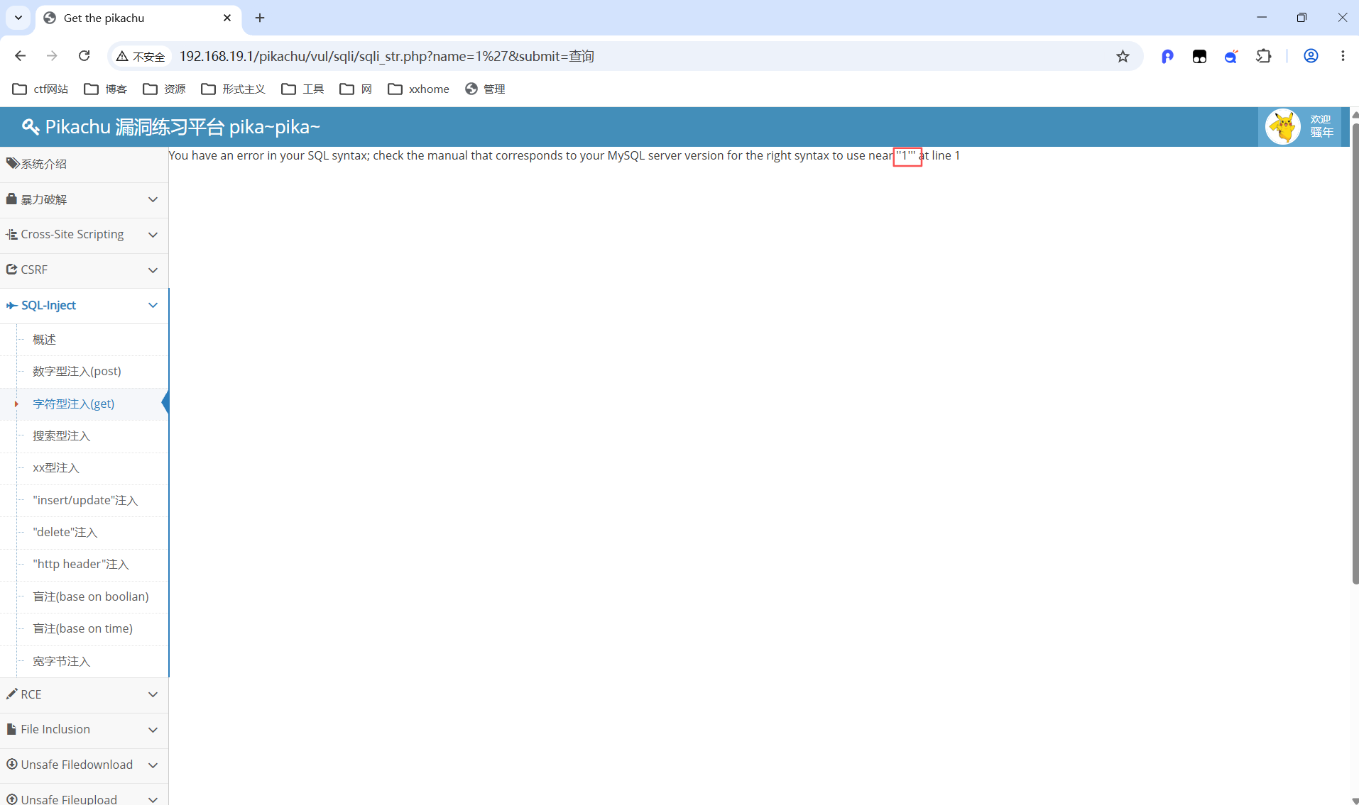
Task: Click the Pikachu key logo icon
Action: pyautogui.click(x=30, y=127)
